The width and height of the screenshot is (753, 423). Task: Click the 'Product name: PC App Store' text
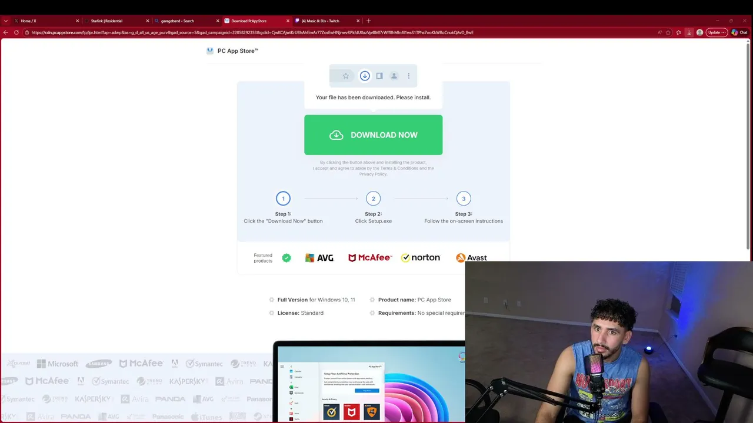click(415, 300)
